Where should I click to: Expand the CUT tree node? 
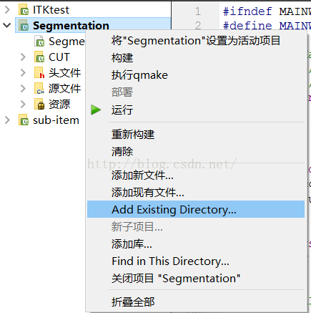click(x=23, y=57)
